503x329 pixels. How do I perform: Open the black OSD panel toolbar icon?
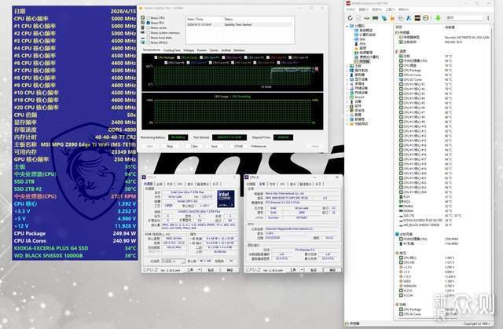(x=417, y=18)
